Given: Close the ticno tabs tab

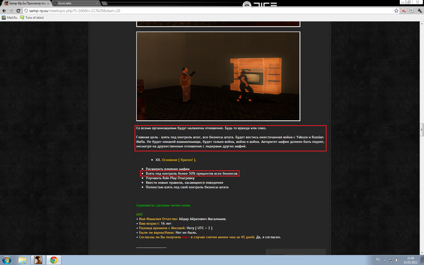Looking at the screenshot, I should point(97,3).
